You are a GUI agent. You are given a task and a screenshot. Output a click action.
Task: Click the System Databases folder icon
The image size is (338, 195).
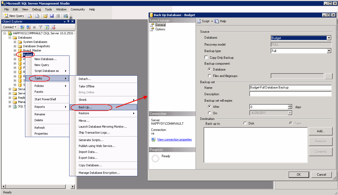click(20, 42)
